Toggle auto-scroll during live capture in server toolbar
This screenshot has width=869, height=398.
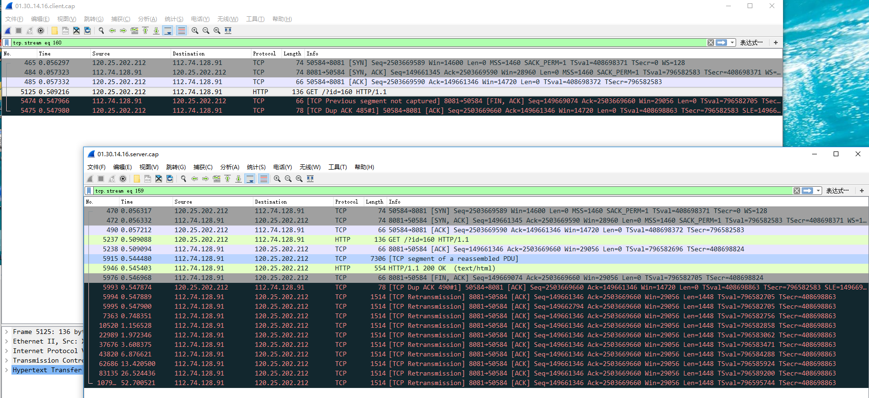point(250,179)
